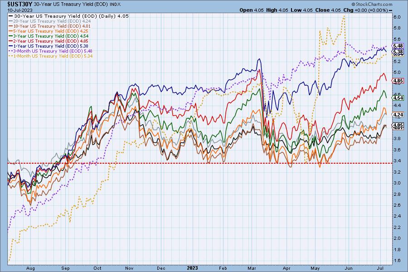Select the 1-Year US Treasury Yield legend entry
This screenshot has height=272, width=408.
[49, 46]
